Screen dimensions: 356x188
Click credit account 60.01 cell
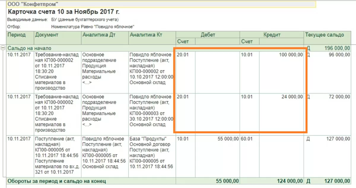[x=249, y=156]
